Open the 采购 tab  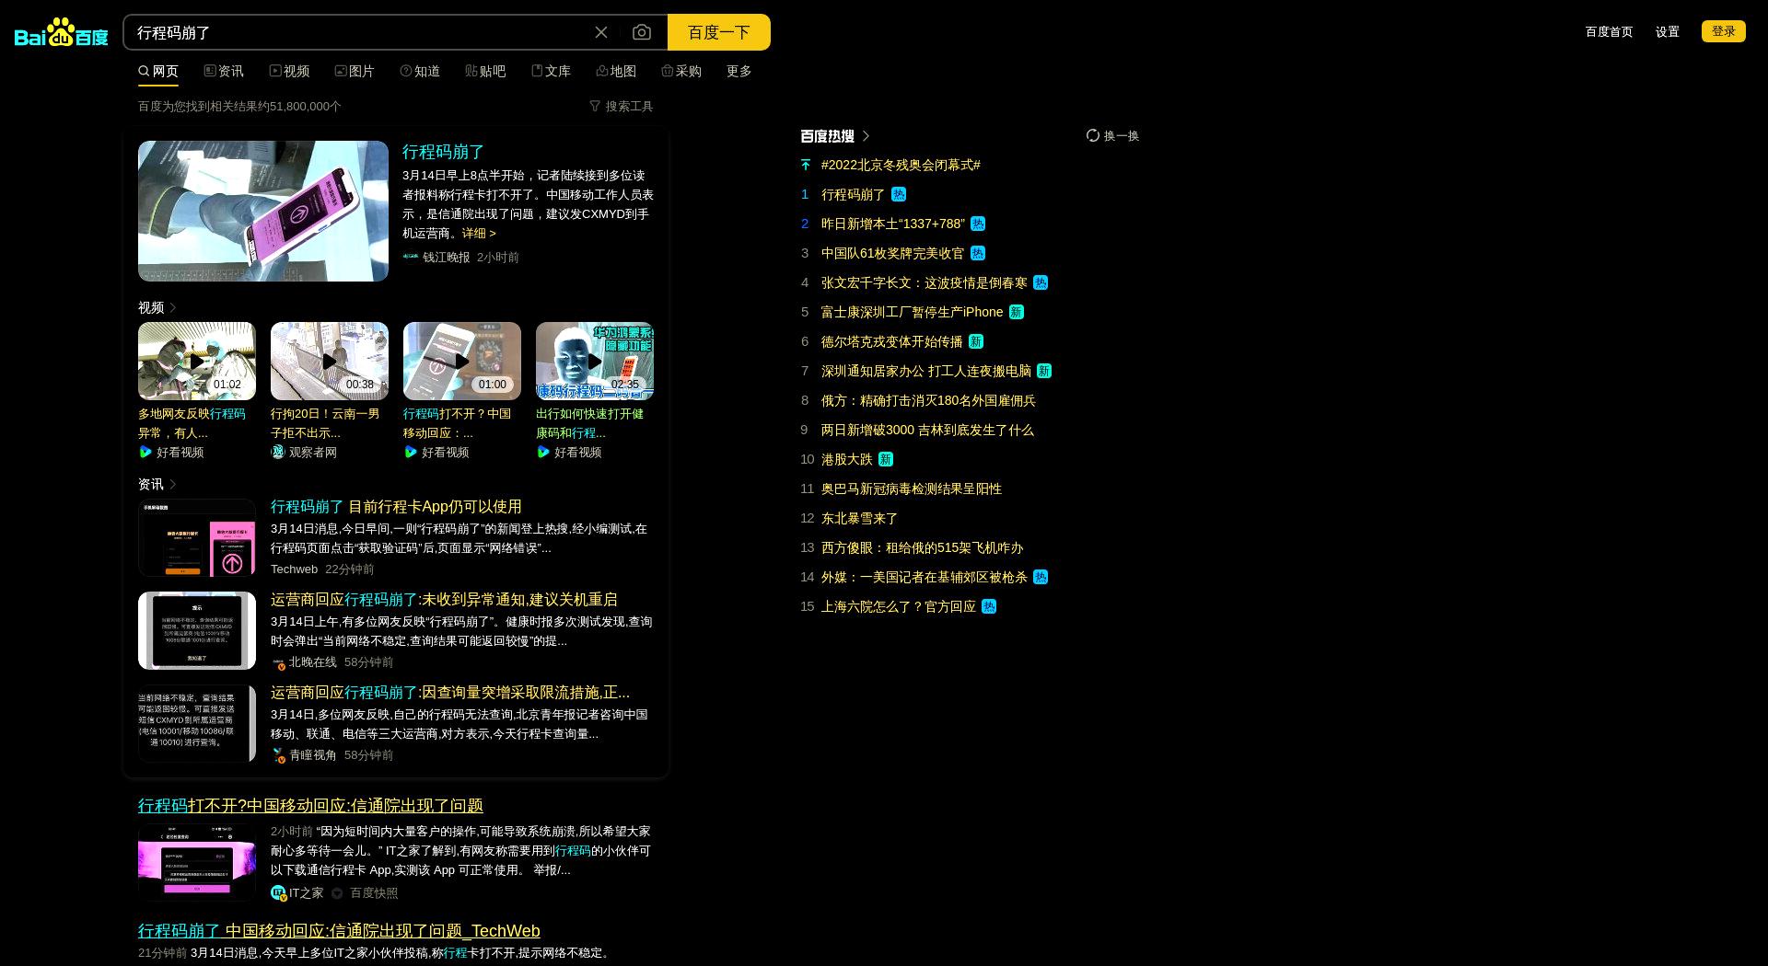pyautogui.click(x=681, y=71)
